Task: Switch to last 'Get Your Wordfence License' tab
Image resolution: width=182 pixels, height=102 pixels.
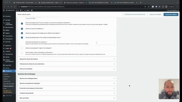Action: tap(126, 3)
